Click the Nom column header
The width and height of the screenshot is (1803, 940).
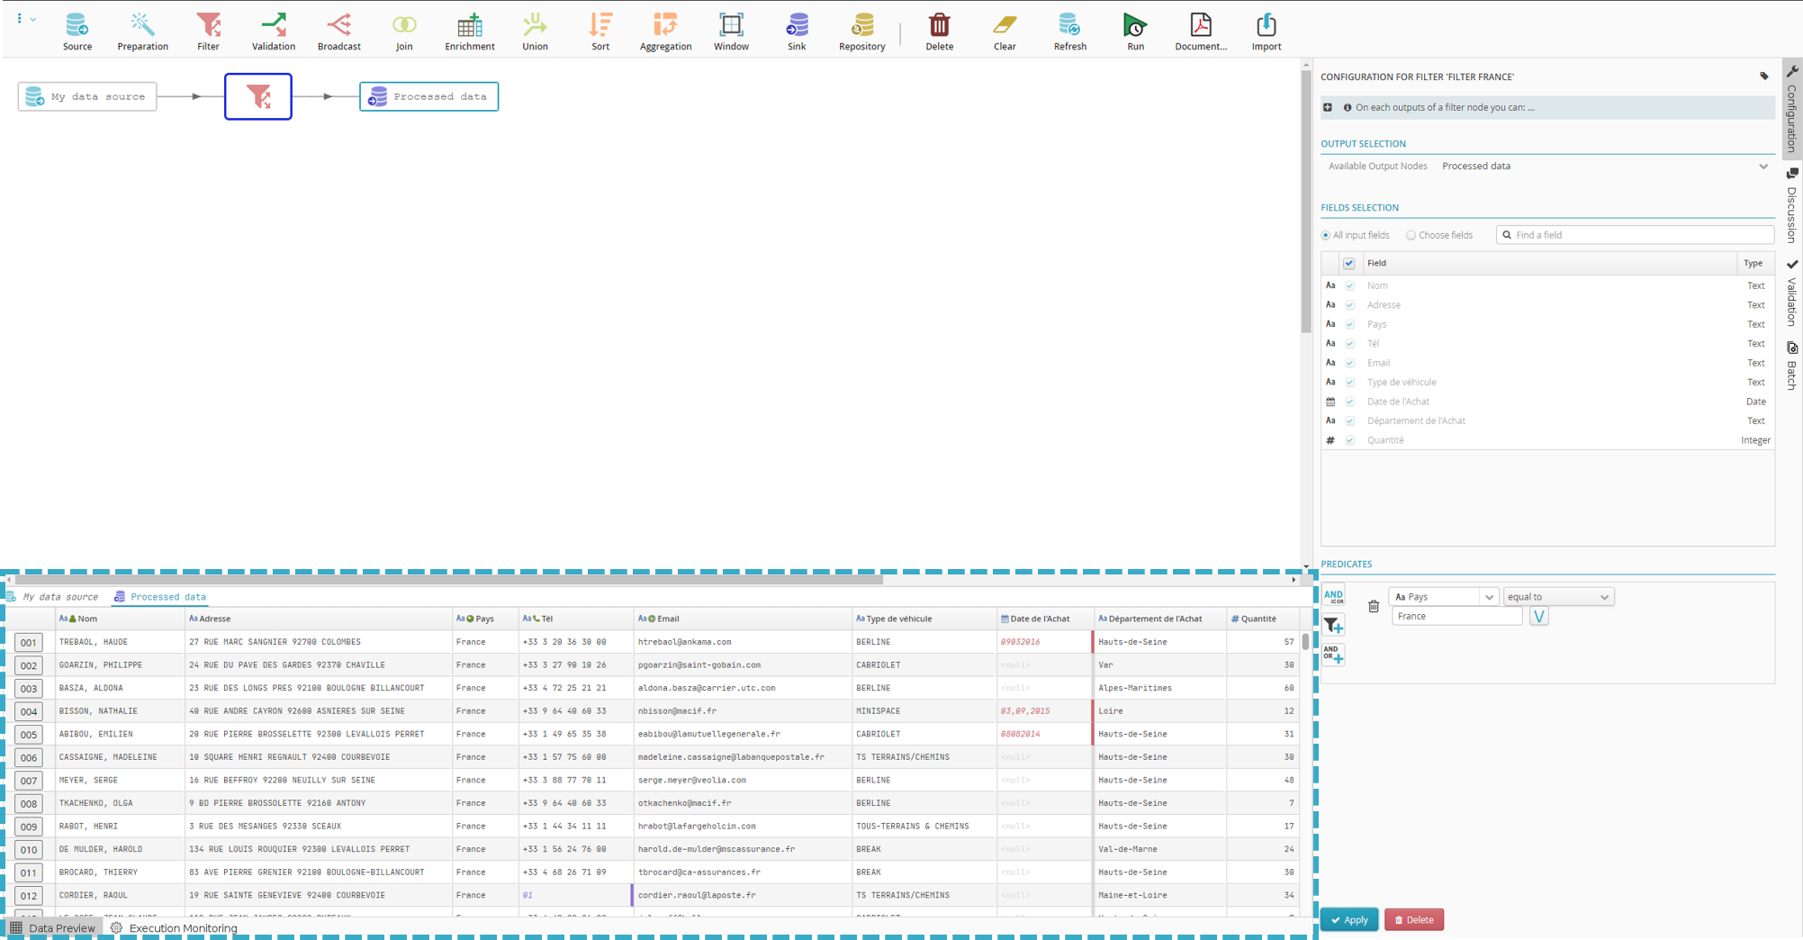(x=118, y=619)
